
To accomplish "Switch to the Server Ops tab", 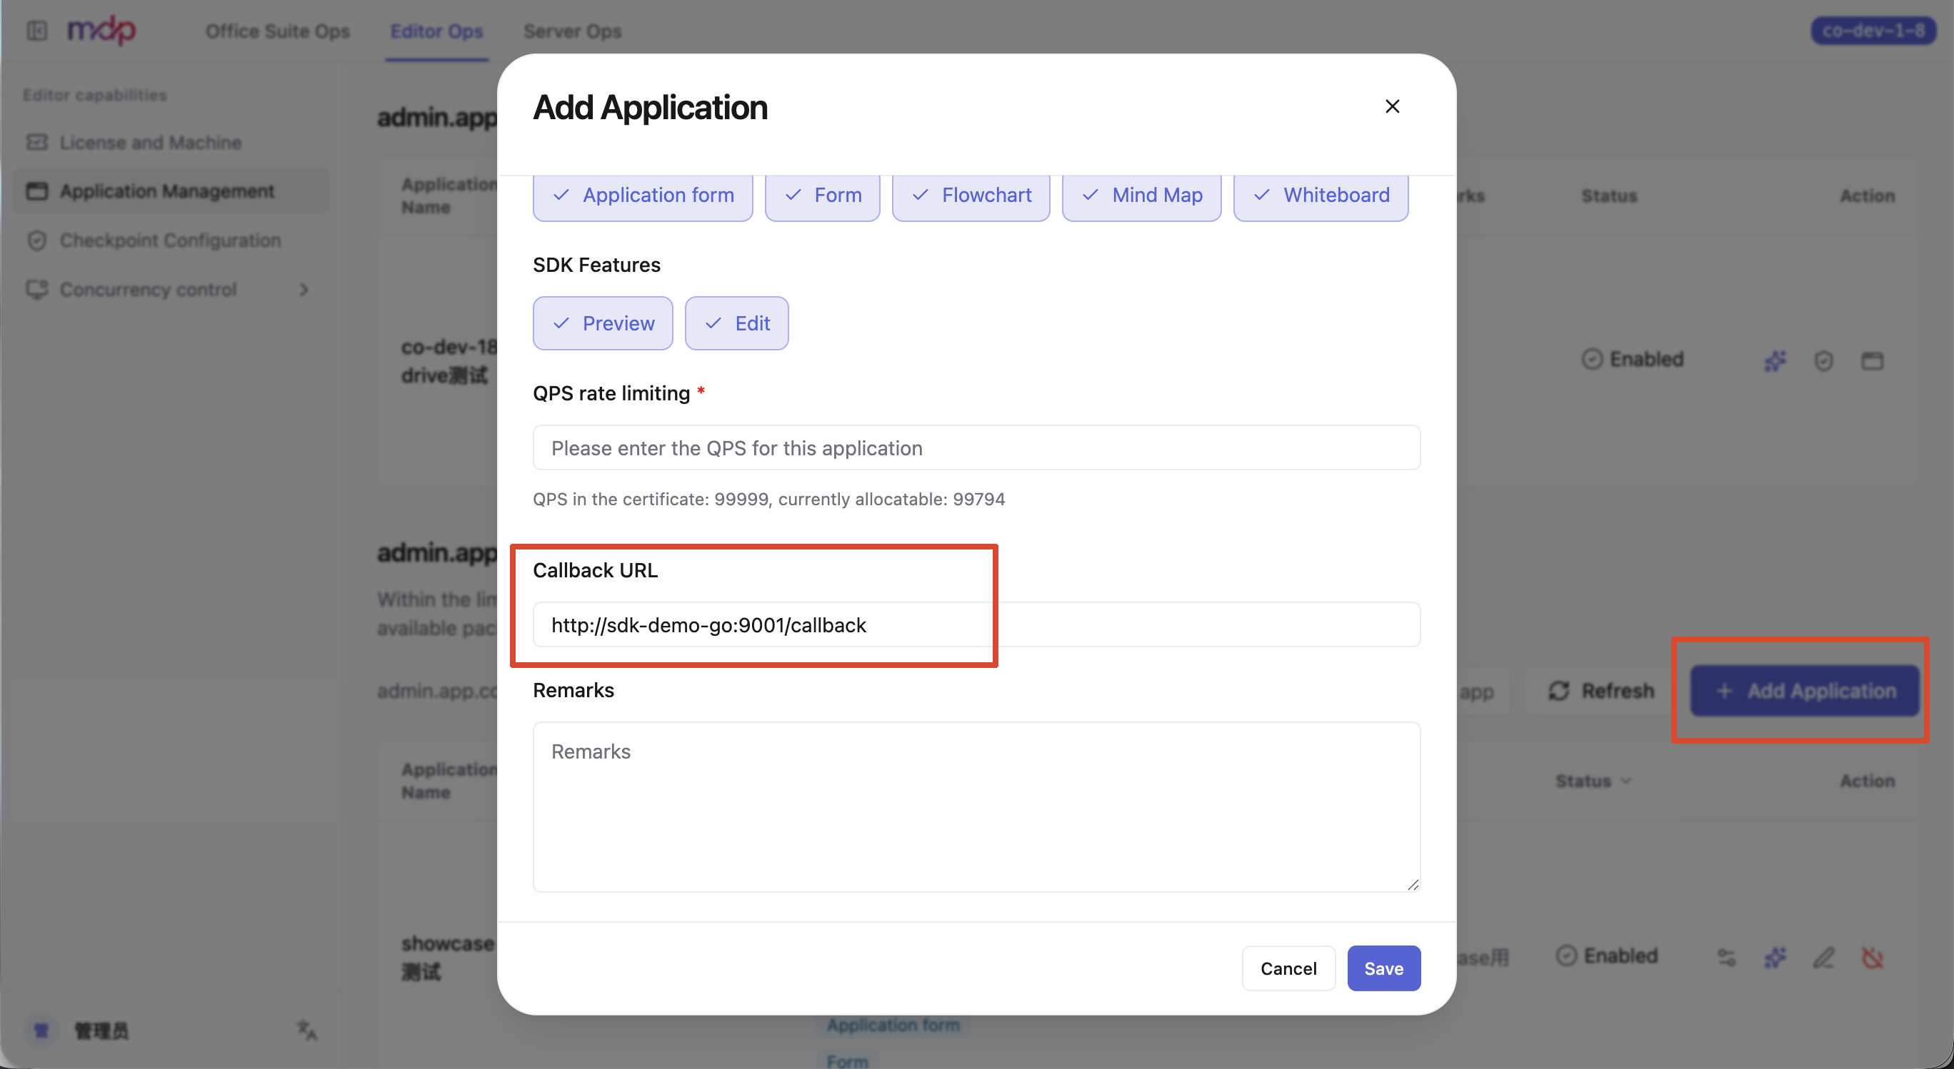I will click(x=572, y=31).
